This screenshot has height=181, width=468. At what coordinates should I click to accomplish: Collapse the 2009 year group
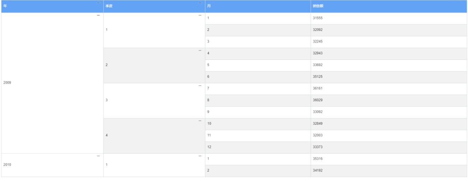(x=98, y=15)
